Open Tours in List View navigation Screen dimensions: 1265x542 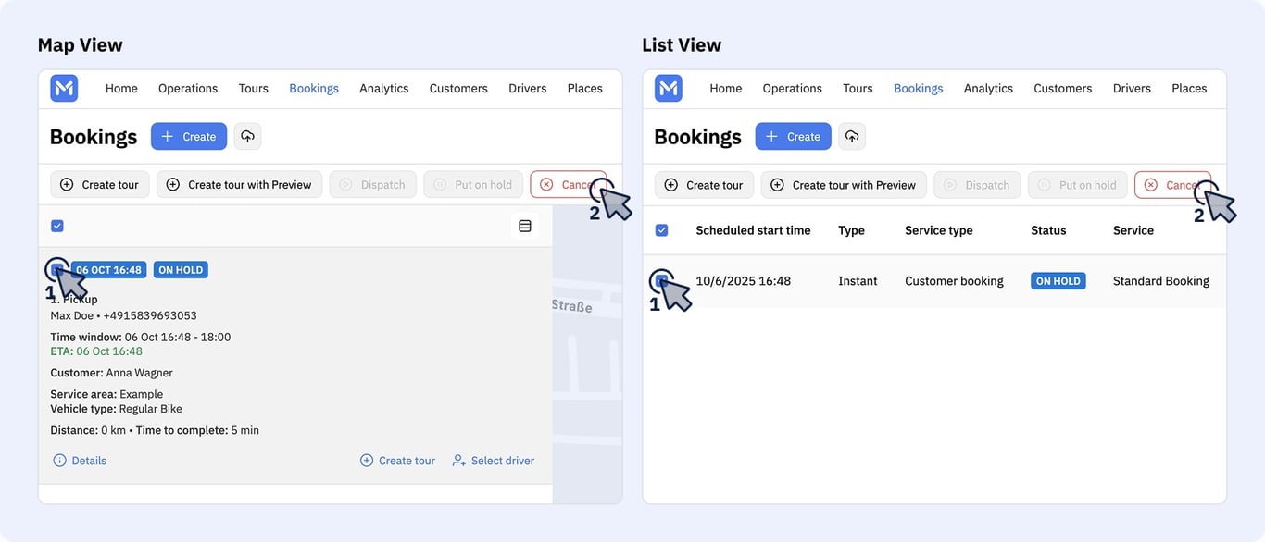pos(858,89)
